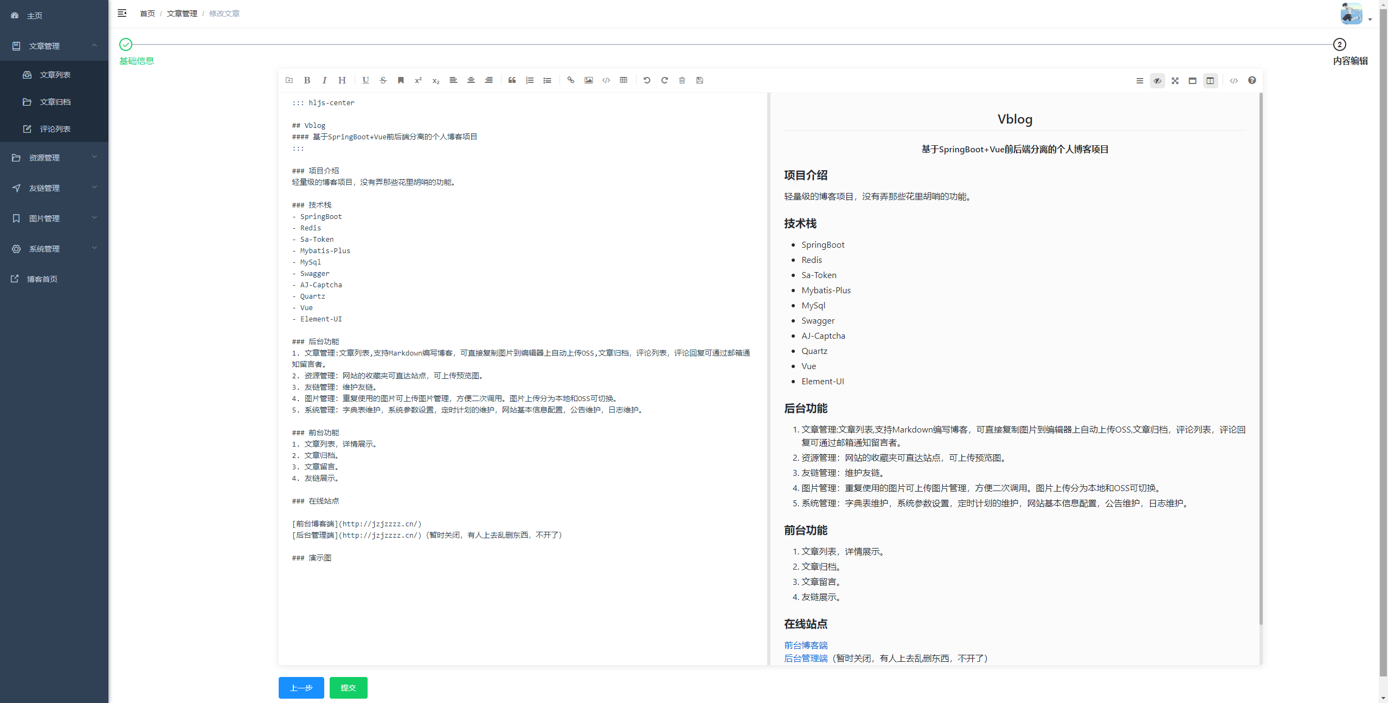Insert an unordered bullet list
The height and width of the screenshot is (703, 1388).
[x=547, y=80]
